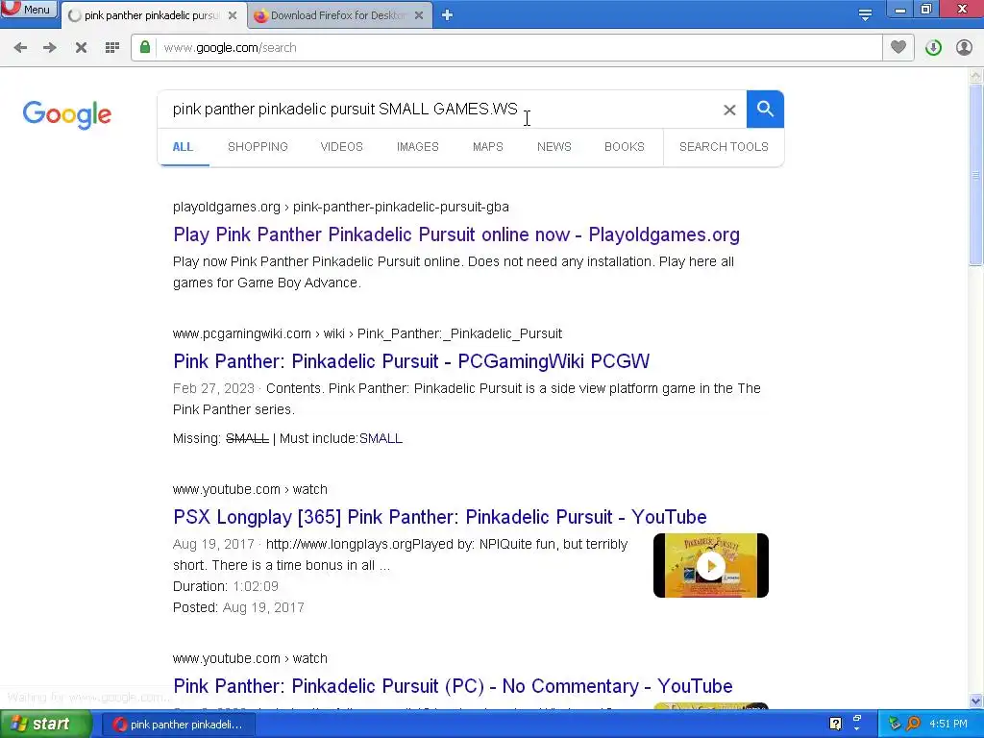Open Play Pink Panther Playoldgames.org result

click(x=456, y=234)
